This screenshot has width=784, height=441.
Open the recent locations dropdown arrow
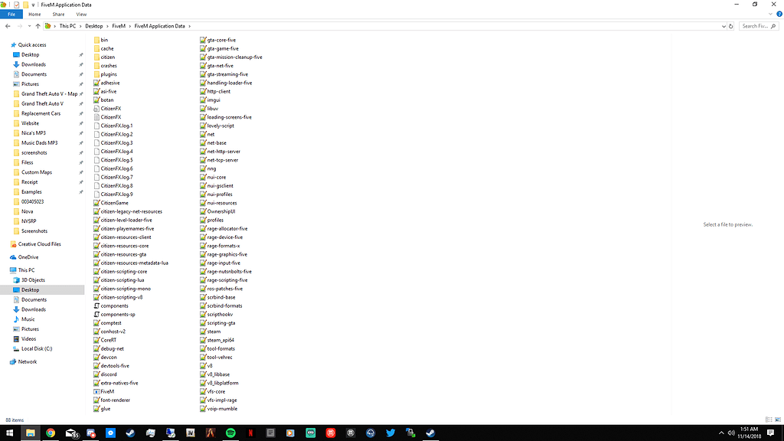(x=29, y=26)
